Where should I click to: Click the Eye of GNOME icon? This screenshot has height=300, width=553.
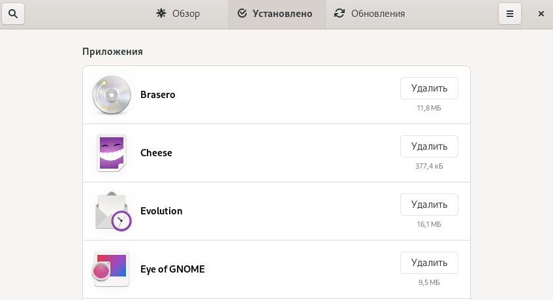click(x=112, y=269)
